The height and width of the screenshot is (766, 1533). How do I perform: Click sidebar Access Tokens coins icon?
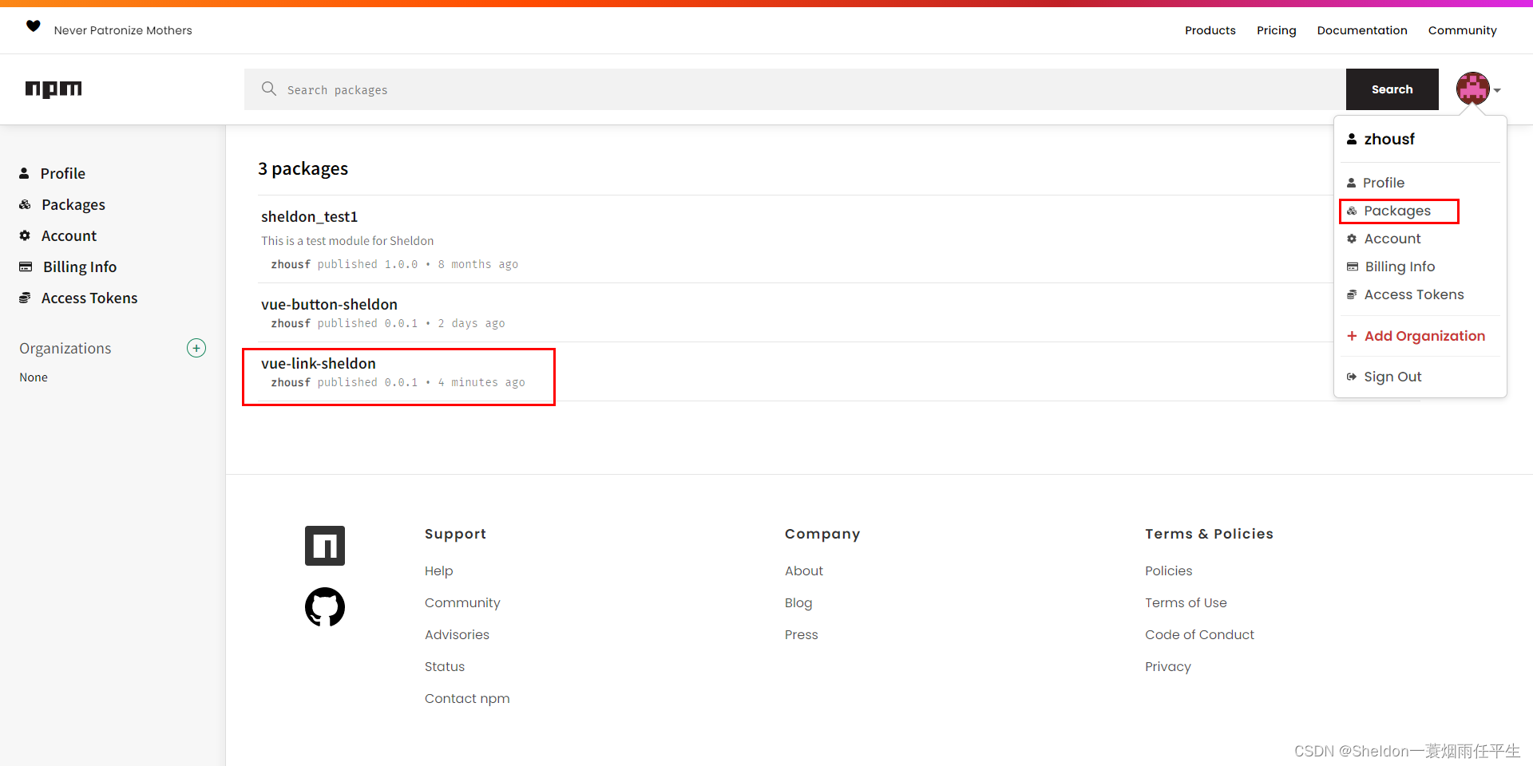25,298
